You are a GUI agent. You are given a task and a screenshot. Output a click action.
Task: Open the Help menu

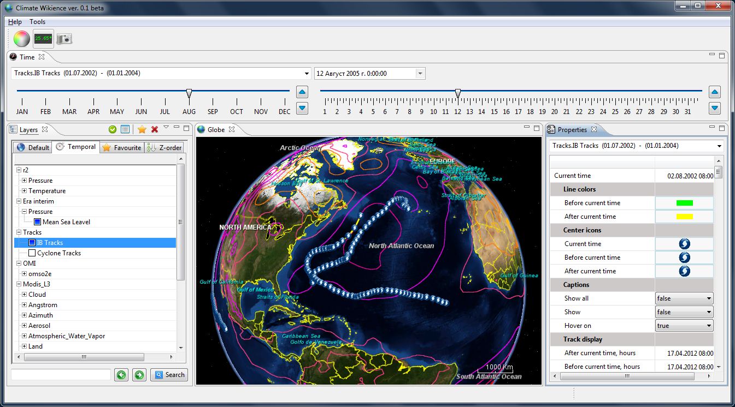[15, 22]
